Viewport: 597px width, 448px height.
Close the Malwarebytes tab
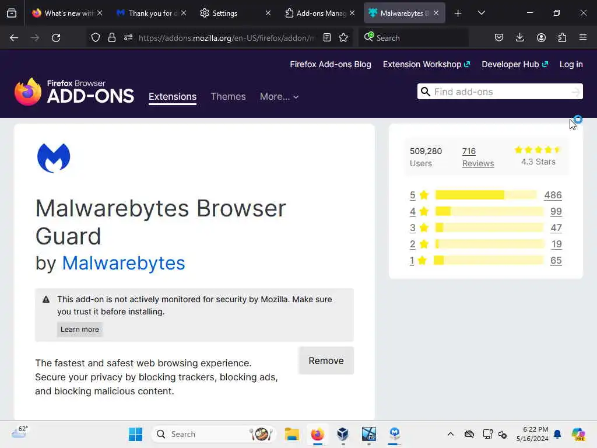tap(436, 13)
